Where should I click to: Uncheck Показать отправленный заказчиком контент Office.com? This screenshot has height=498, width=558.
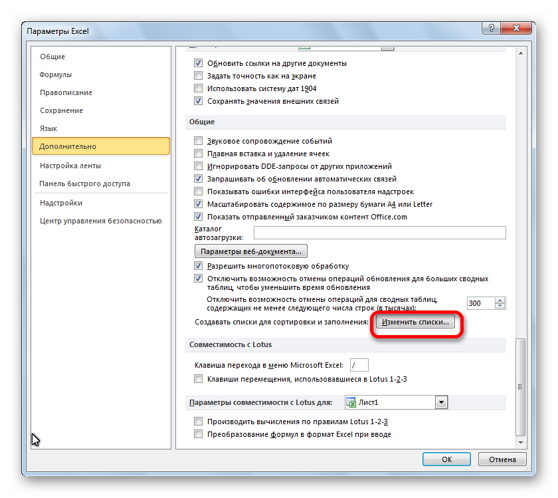pyautogui.click(x=198, y=217)
